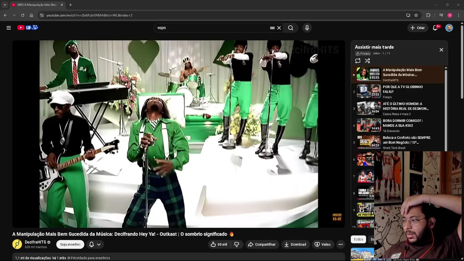464x261 pixels.
Task: Reload the page
Action: 22,15
